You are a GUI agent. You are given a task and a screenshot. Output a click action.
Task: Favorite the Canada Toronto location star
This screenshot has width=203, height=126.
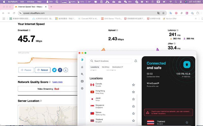[x=133, y=85]
